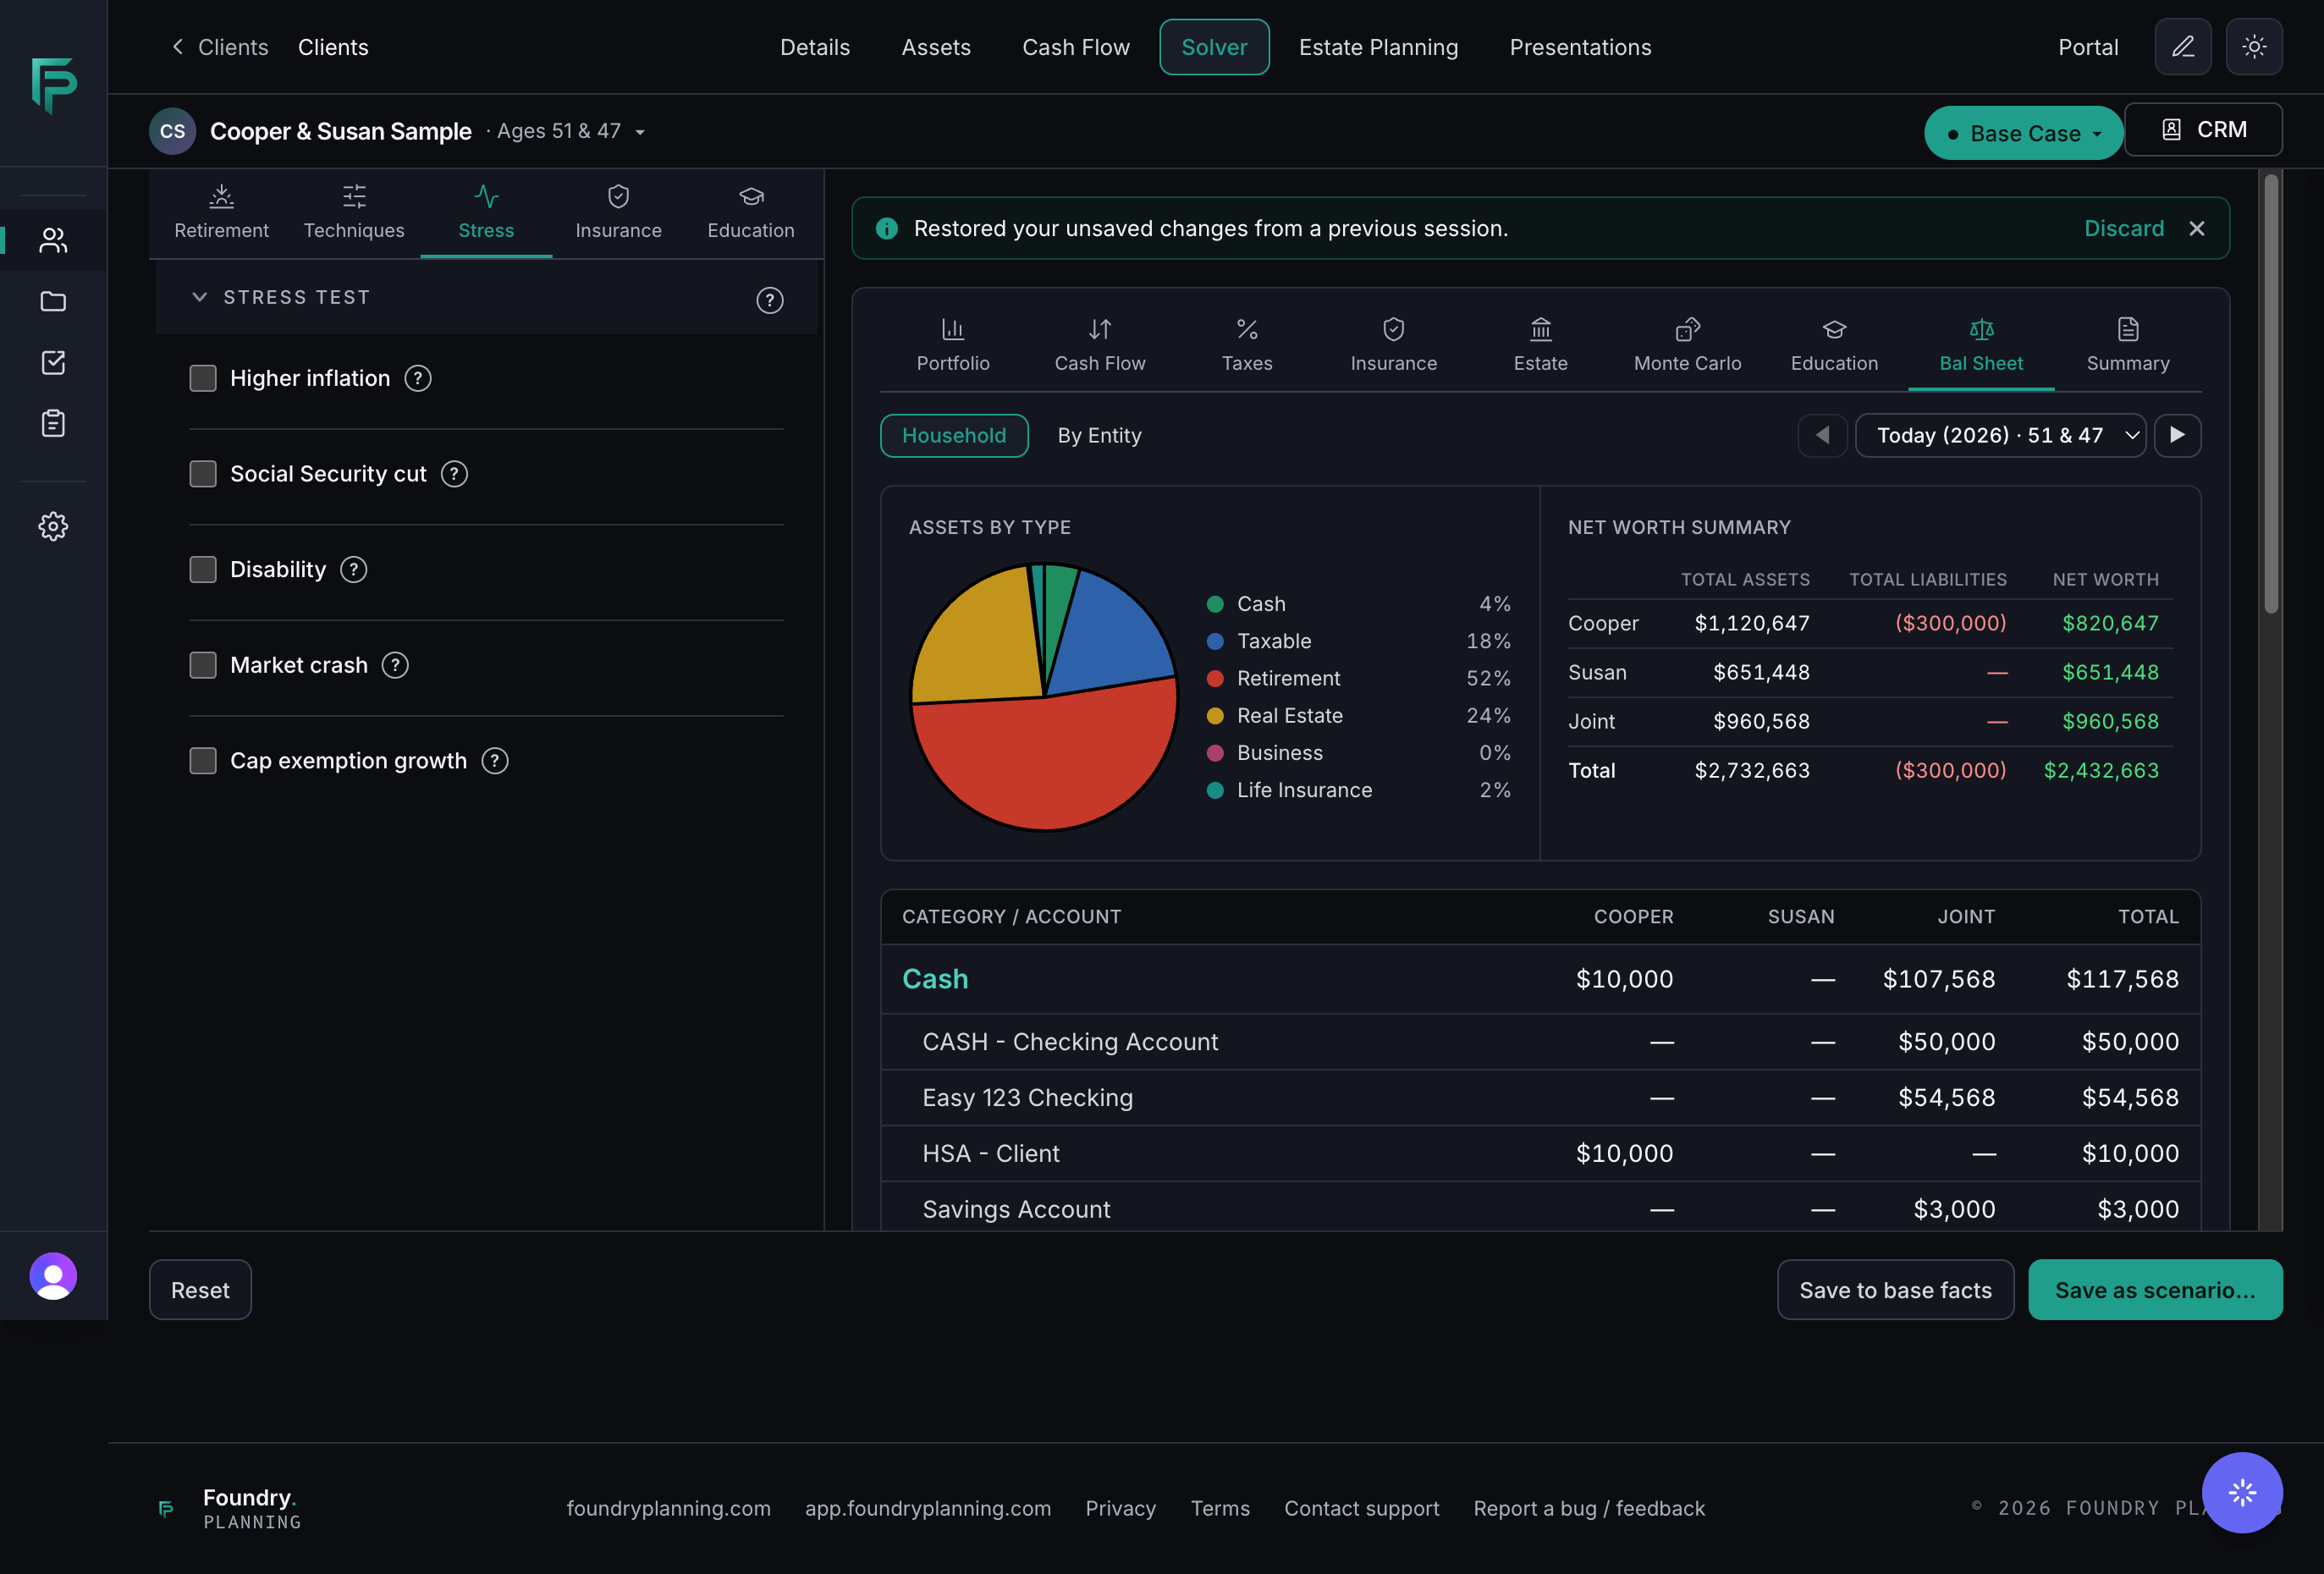Open the stress test help icon
This screenshot has width=2324, height=1574.
coord(769,300)
